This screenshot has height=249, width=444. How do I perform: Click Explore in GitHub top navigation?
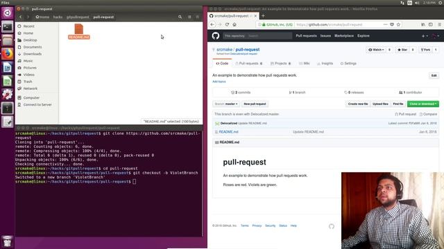(x=364, y=36)
